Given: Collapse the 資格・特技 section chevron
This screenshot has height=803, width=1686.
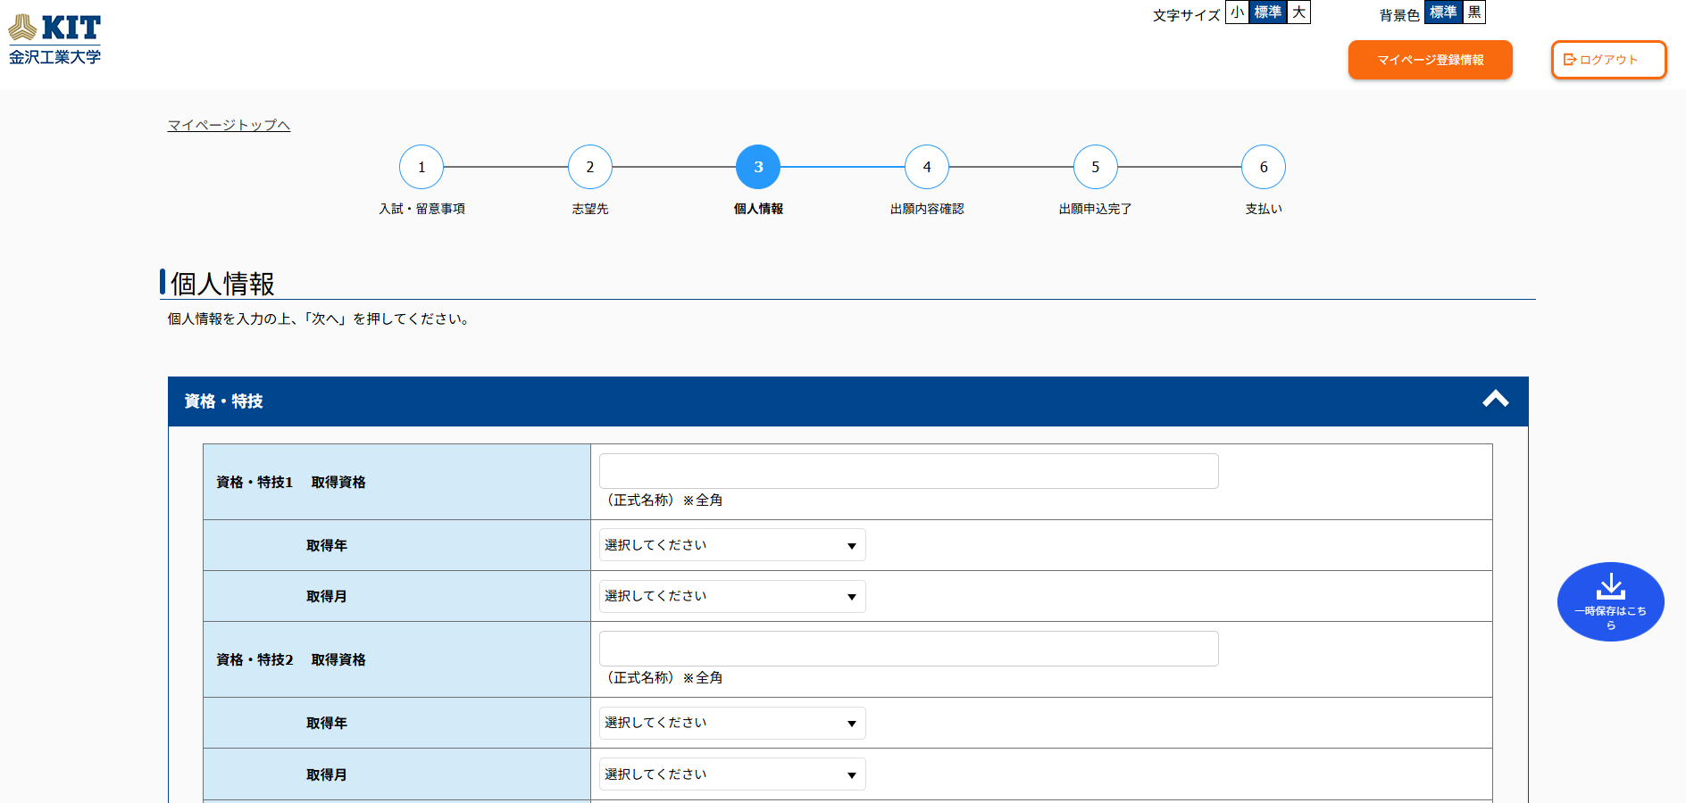Looking at the screenshot, I should (1495, 400).
